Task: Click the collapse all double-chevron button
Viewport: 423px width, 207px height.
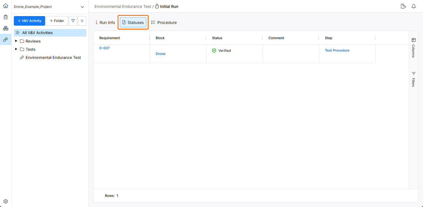Action: click(82, 21)
